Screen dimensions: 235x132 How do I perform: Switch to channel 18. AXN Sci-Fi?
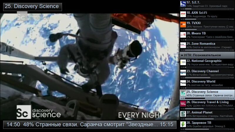pyautogui.click(x=207, y=16)
